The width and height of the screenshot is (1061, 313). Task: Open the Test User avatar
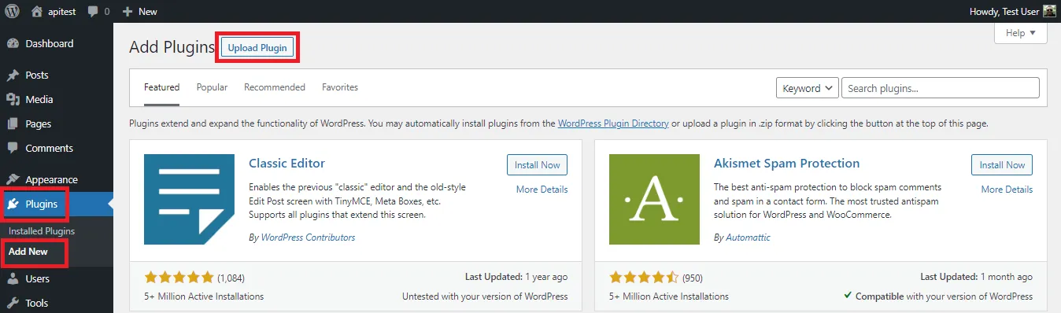[1049, 12]
